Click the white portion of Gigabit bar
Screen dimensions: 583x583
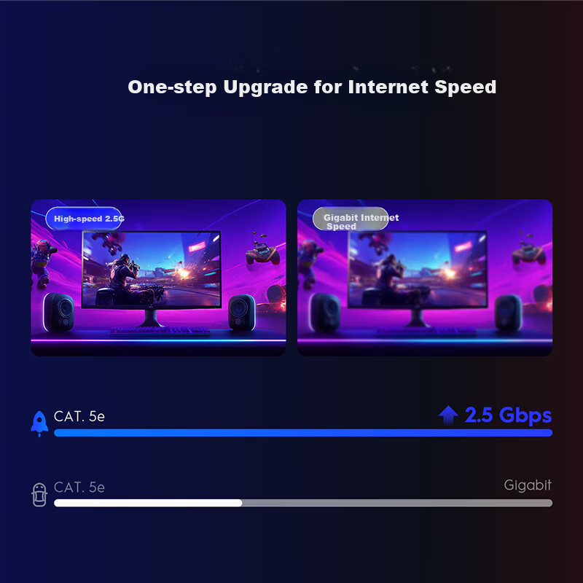click(x=148, y=503)
